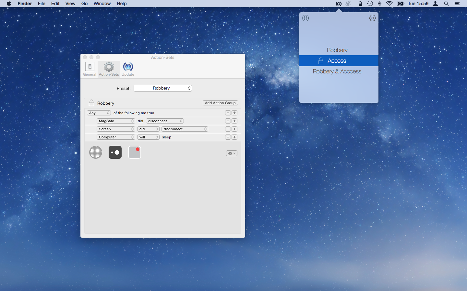
Task: Click the round speaker-grille alarm action icon
Action: tap(96, 152)
